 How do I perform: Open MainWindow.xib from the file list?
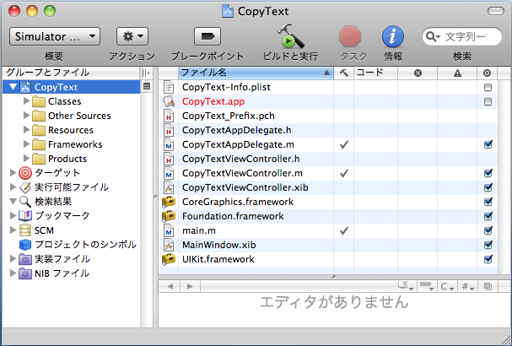pos(218,245)
